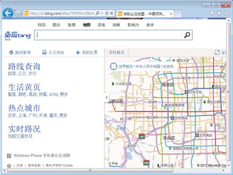The width and height of the screenshot is (233, 175).
Task: Click 世界概览 breadcrumb on map
Action: [125, 67]
